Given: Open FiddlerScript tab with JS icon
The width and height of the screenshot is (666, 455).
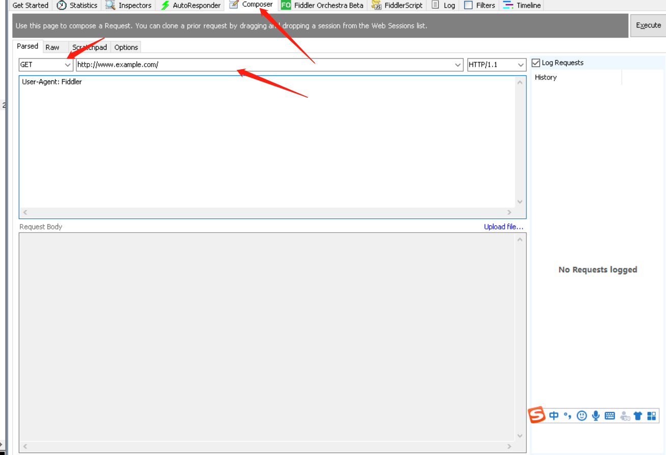Looking at the screenshot, I should coord(397,5).
